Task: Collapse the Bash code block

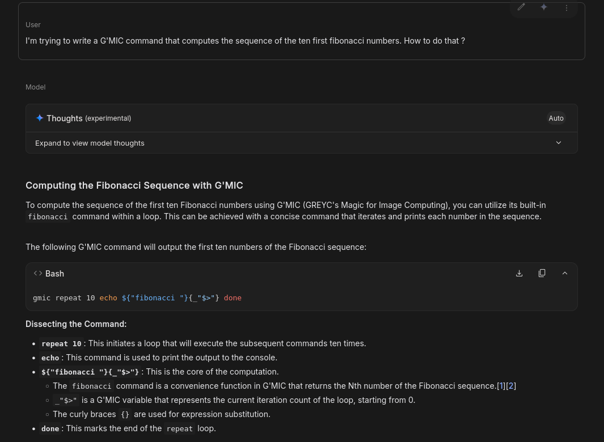Action: click(564, 273)
